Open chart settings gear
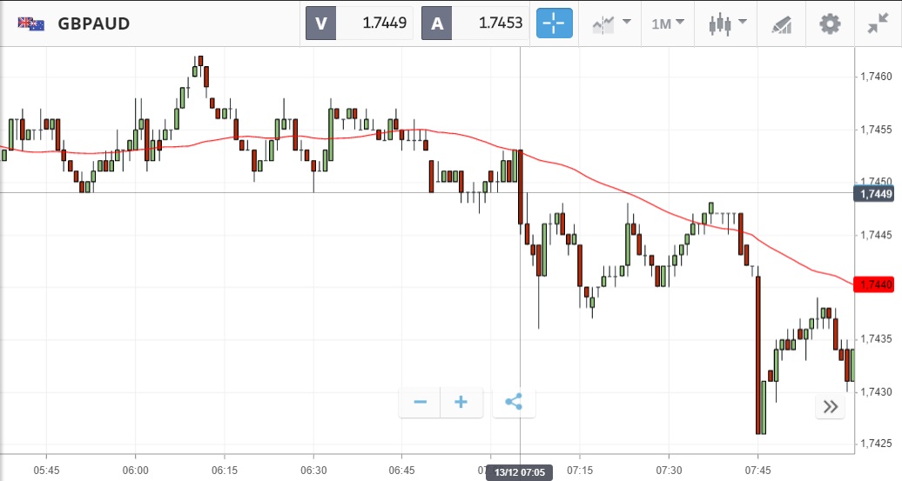This screenshot has height=481, width=902. tap(830, 23)
